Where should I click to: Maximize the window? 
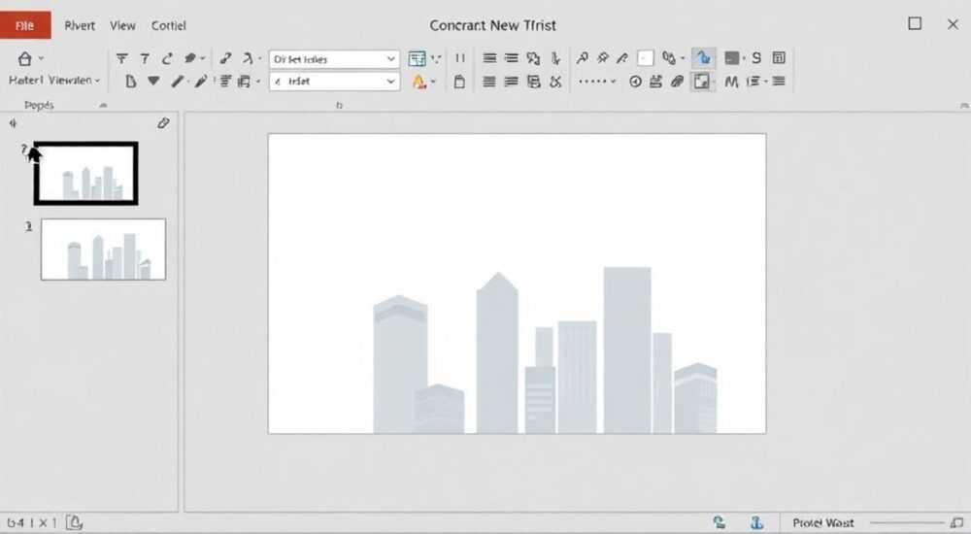915,23
